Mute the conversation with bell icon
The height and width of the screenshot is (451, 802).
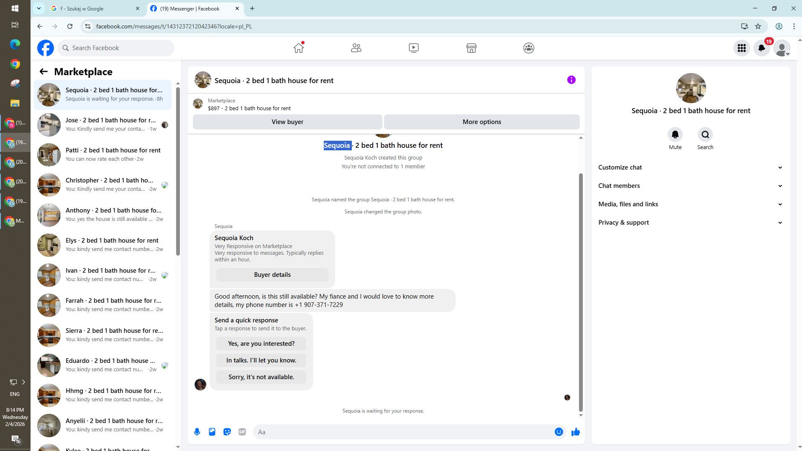[x=675, y=134]
